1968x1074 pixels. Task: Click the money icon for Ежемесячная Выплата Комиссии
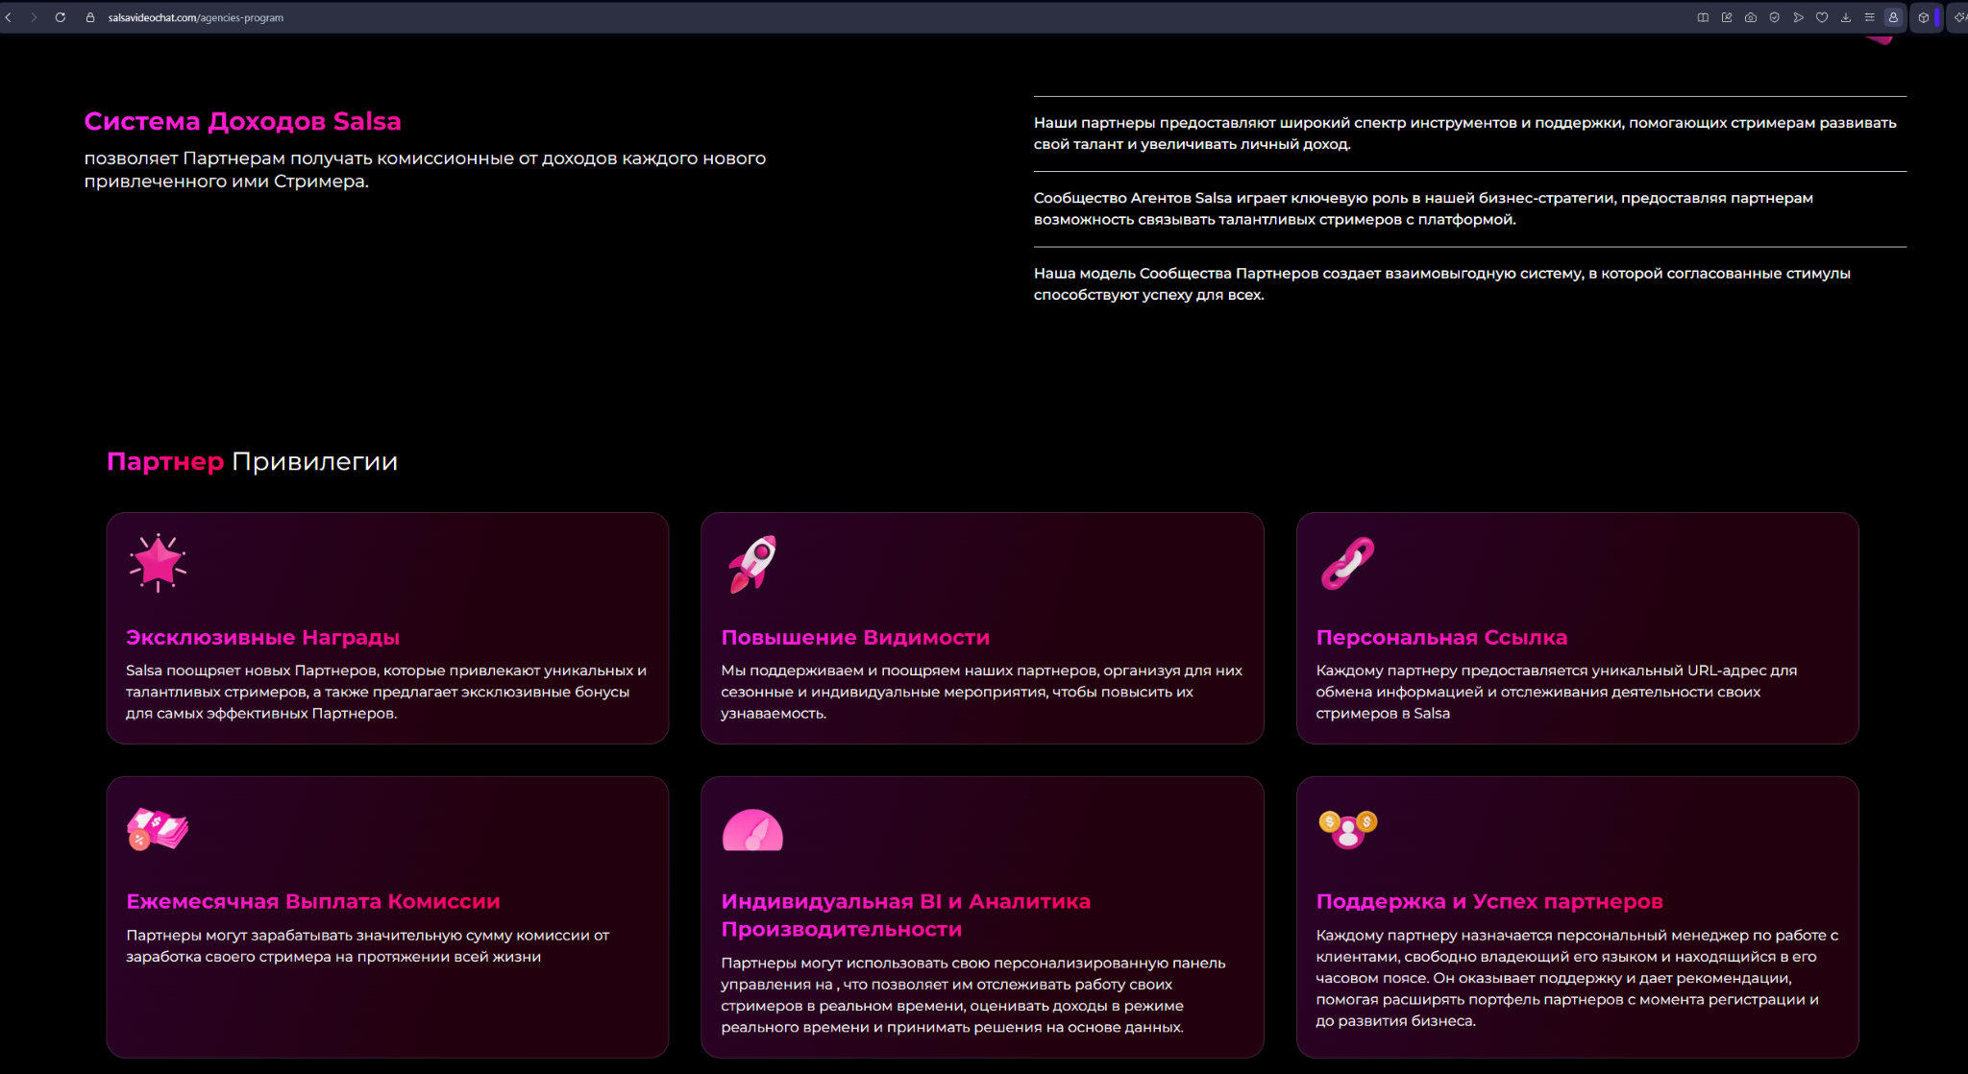click(x=158, y=828)
